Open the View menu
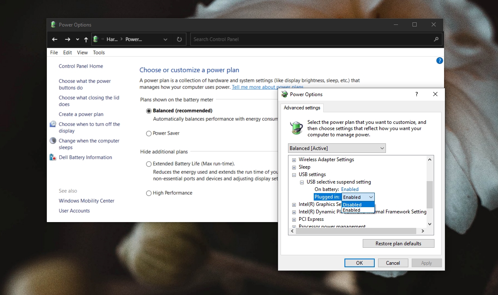The width and height of the screenshot is (498, 295). (x=83, y=53)
